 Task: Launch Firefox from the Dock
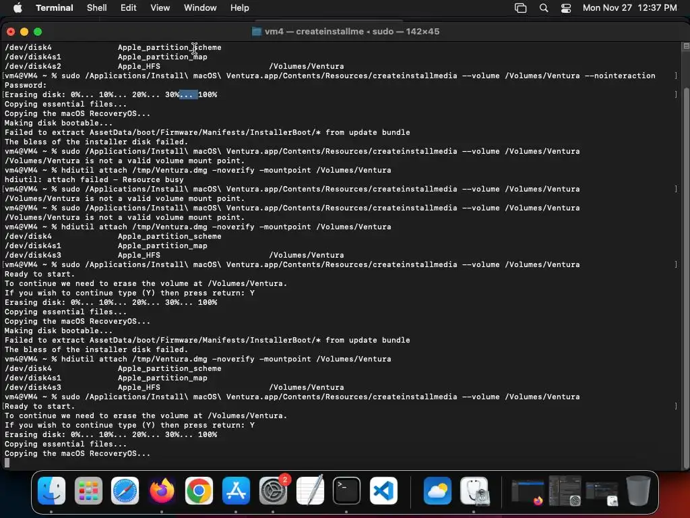pos(162,490)
